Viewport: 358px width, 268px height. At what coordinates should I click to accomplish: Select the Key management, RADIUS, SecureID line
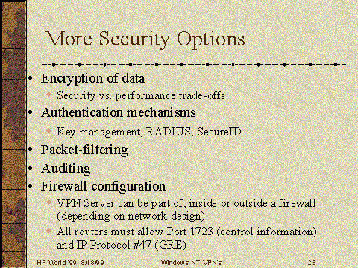pyautogui.click(x=149, y=132)
